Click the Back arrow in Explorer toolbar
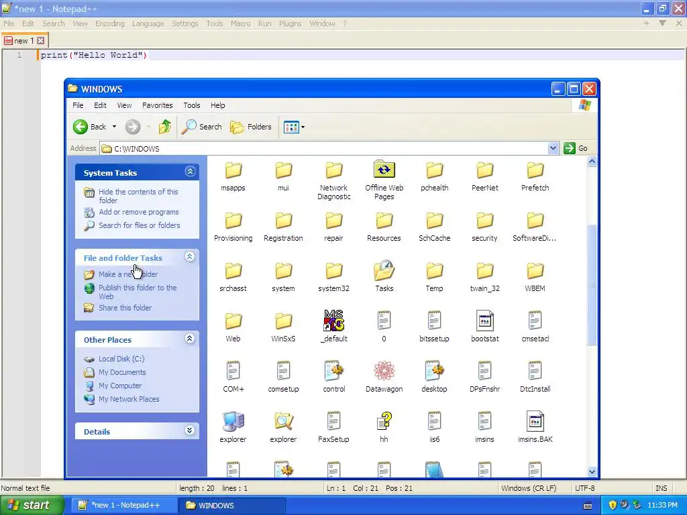687x515 pixels. coord(81,127)
